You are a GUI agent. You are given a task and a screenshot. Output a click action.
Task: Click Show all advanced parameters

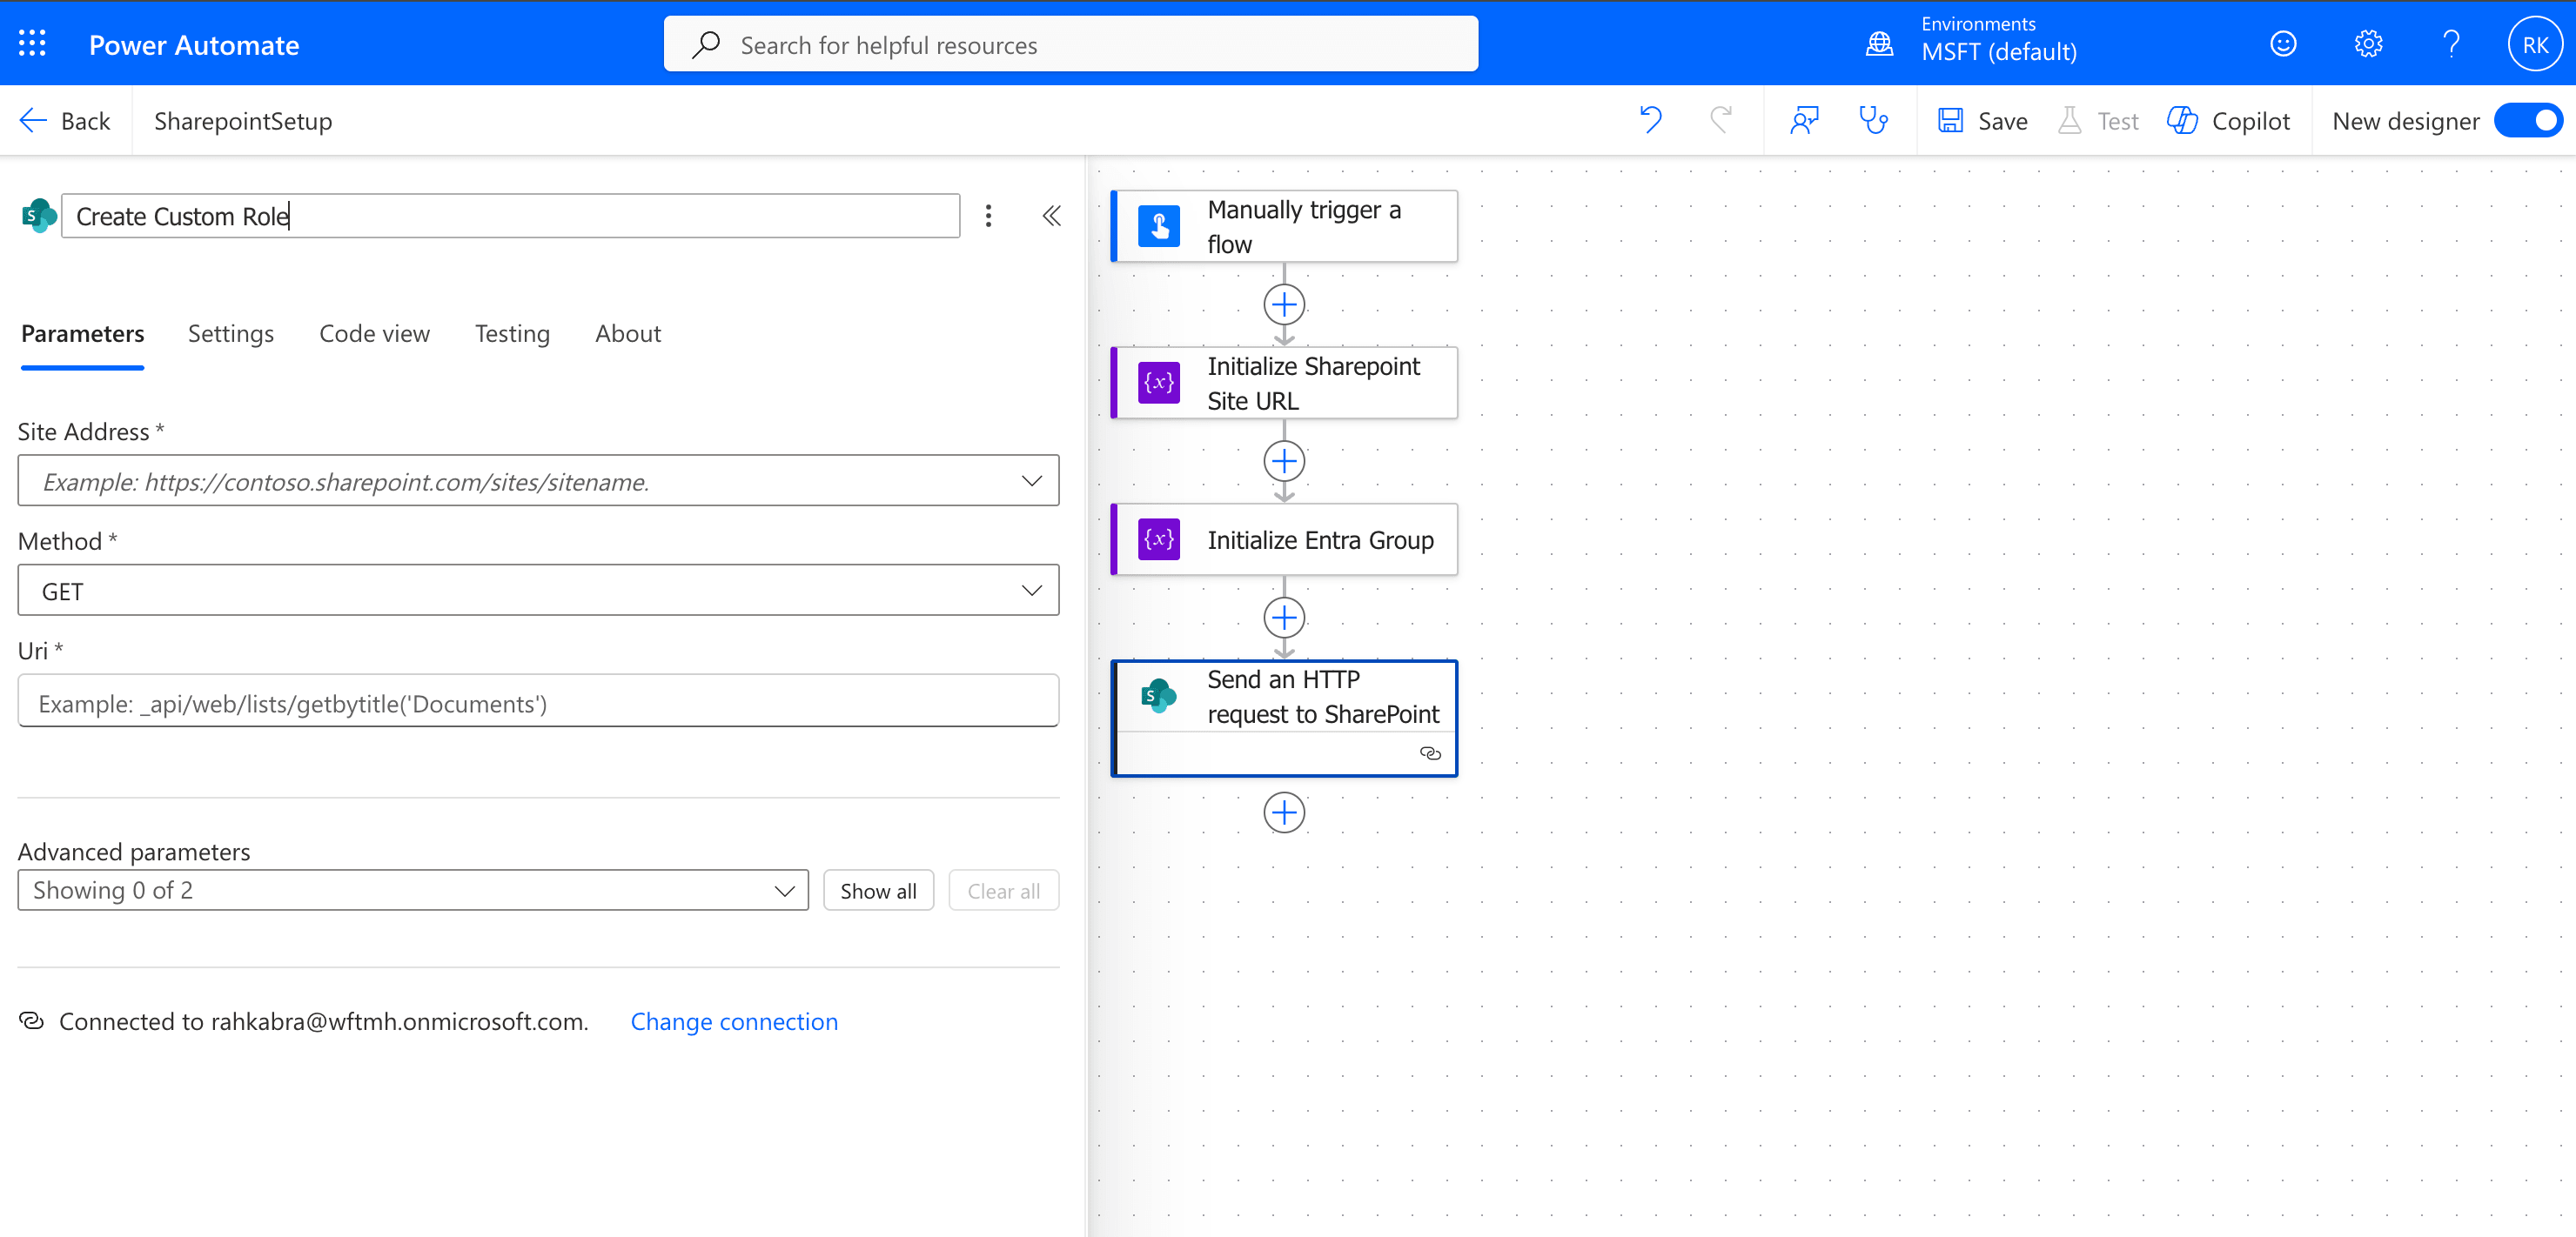(878, 890)
